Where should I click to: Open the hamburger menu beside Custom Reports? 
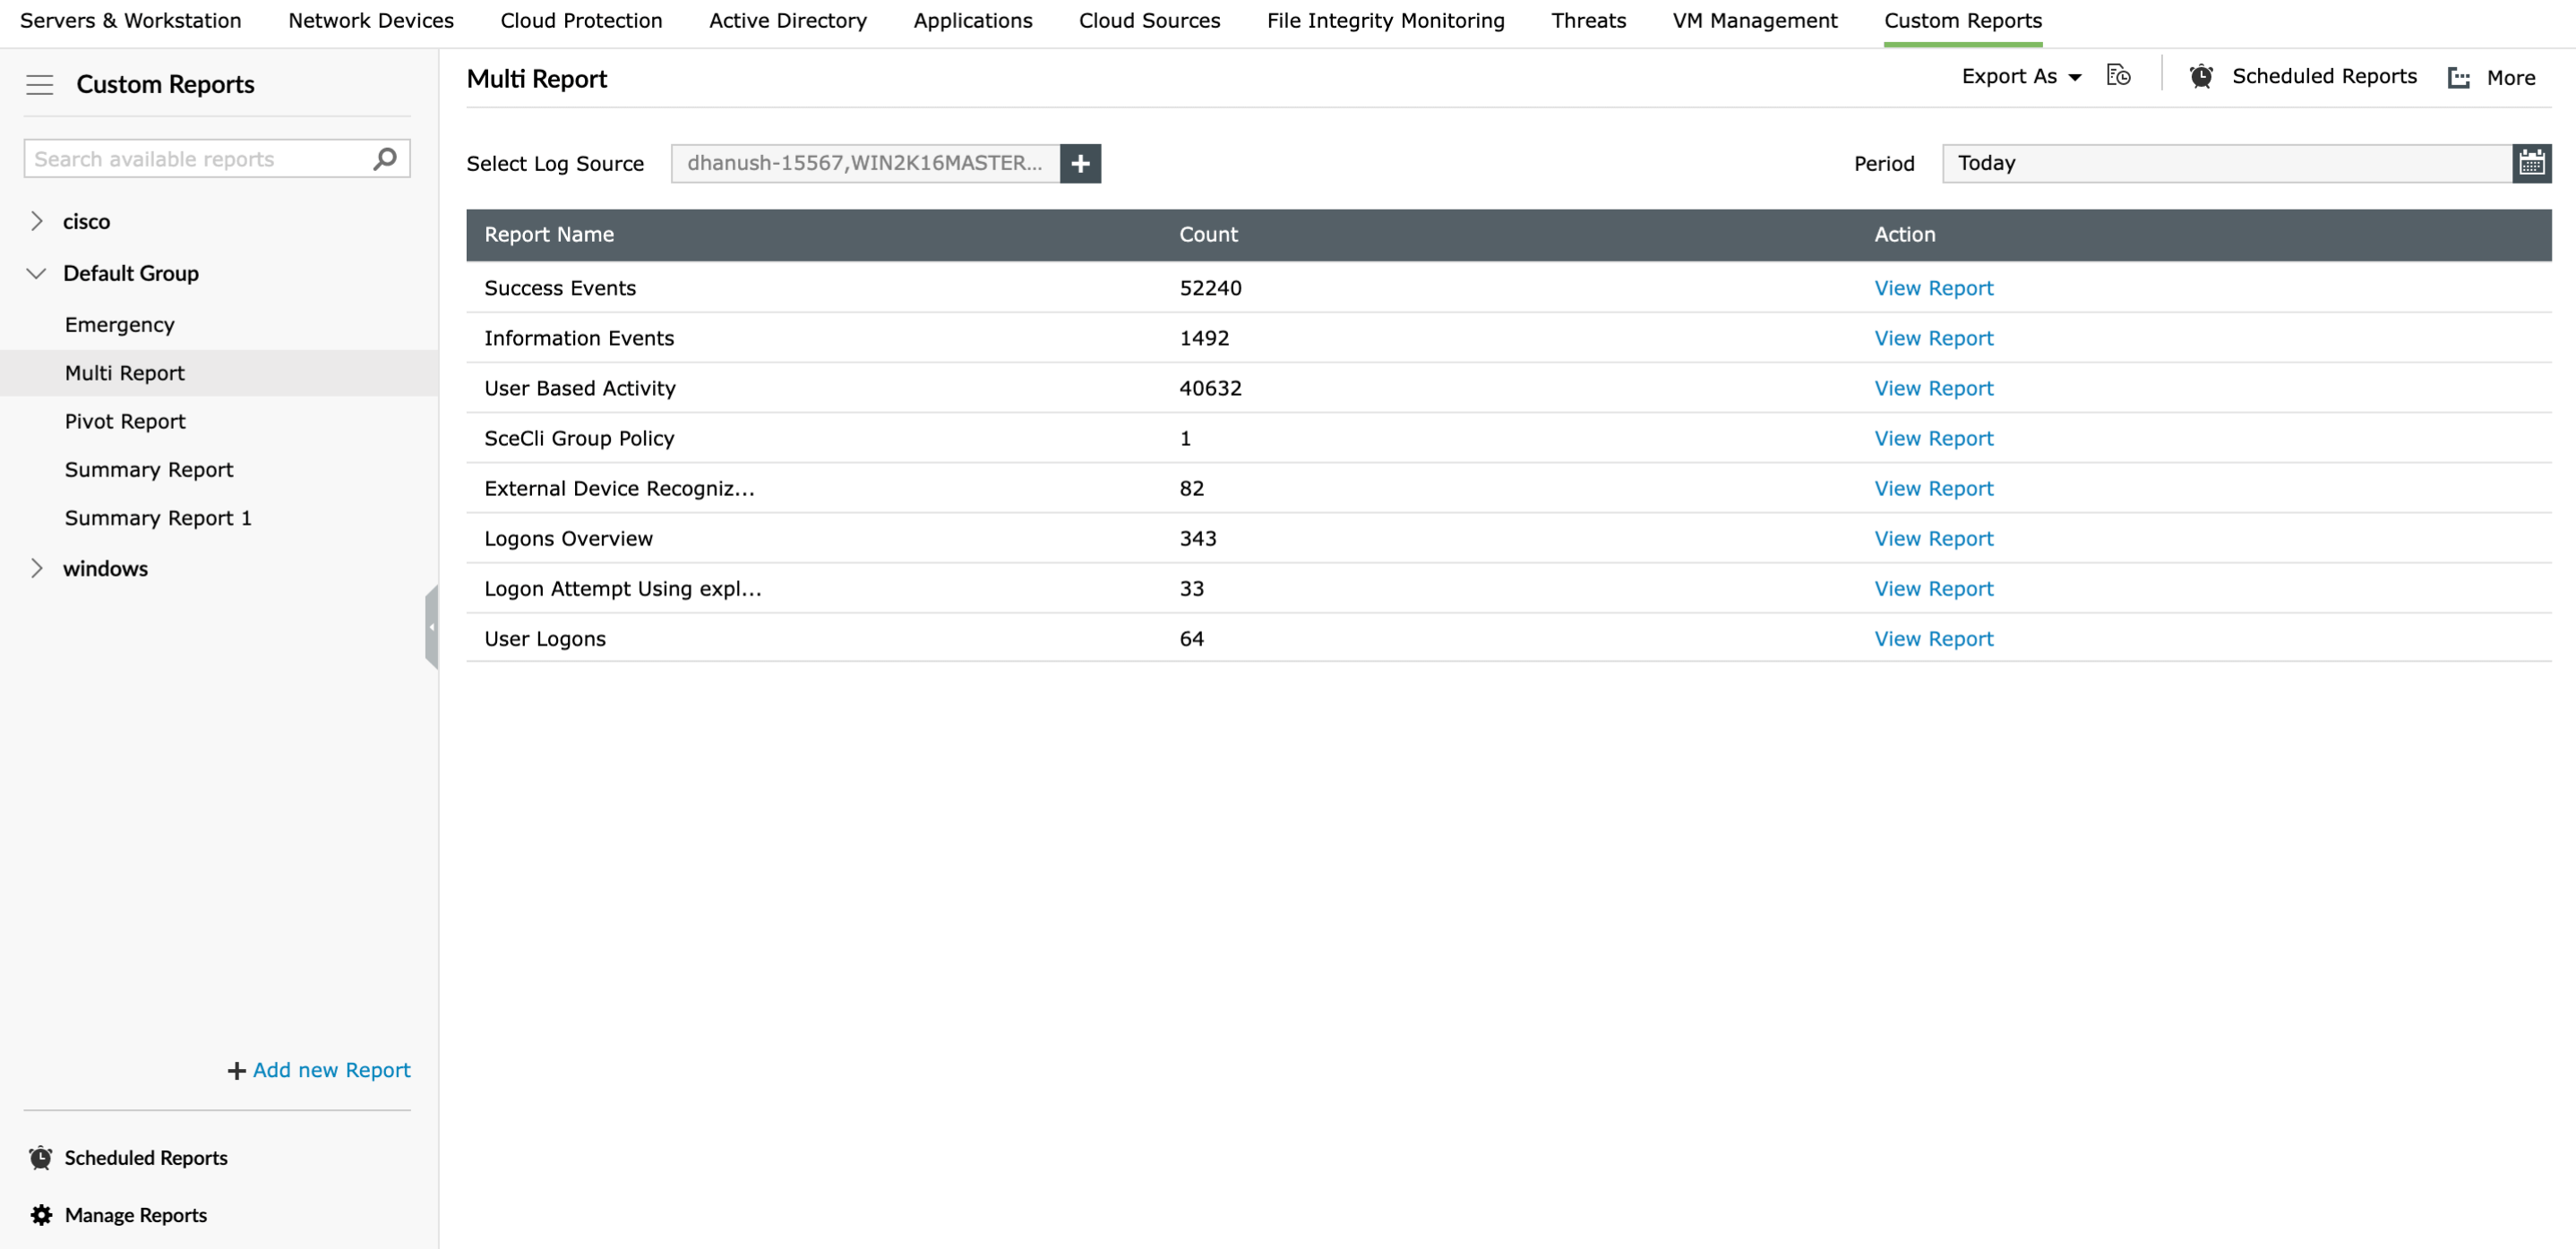[x=40, y=85]
